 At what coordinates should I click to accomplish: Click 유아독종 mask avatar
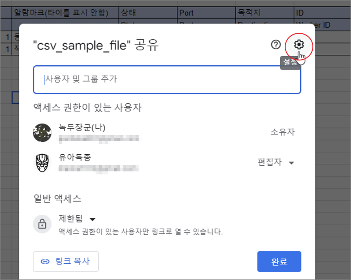pos(42,163)
